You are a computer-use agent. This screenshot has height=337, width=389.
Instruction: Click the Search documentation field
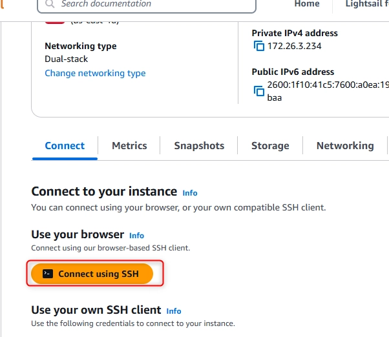147,5
